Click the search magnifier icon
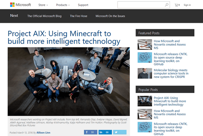Viewport: 203px width, 136px height. click(x=166, y=5)
